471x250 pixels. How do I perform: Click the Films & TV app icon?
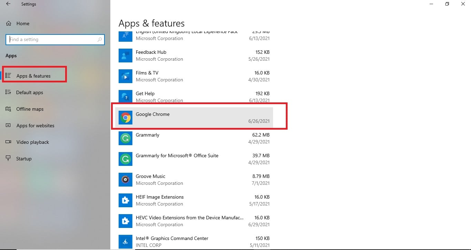(x=126, y=76)
